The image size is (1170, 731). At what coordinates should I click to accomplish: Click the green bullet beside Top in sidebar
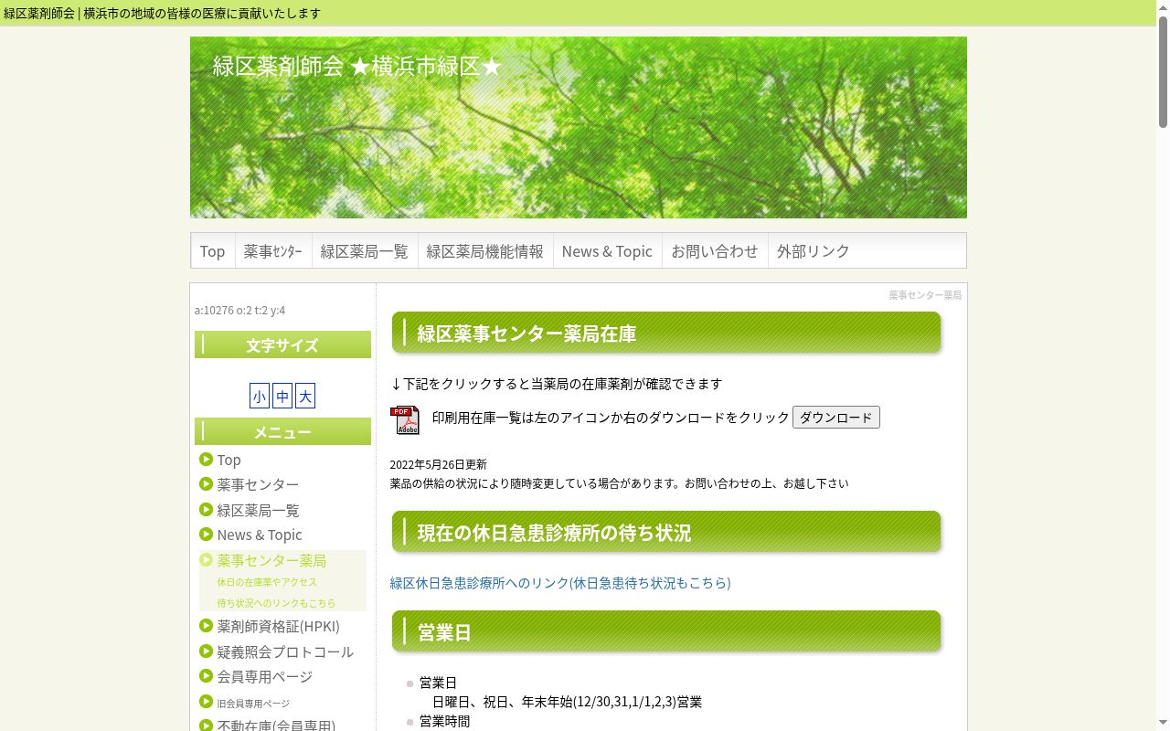pos(206,460)
